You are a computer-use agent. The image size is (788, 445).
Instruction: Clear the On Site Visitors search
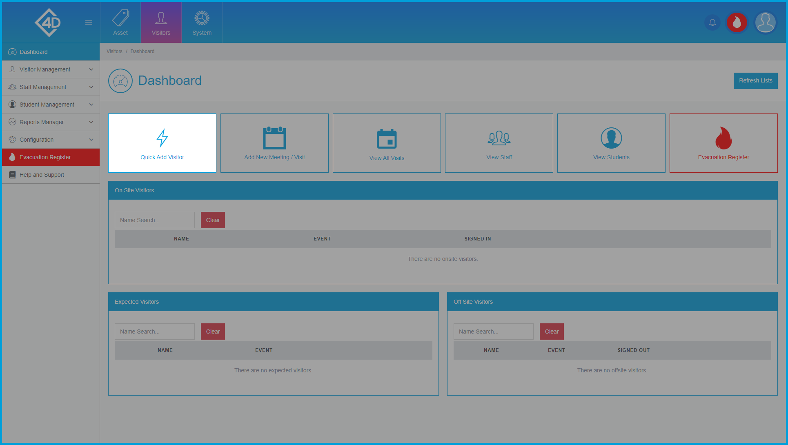click(x=213, y=220)
